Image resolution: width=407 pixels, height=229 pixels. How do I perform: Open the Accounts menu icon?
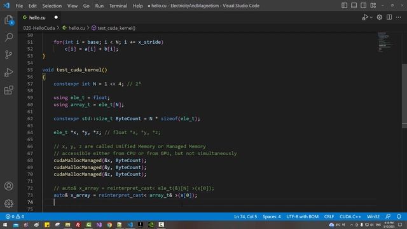[9, 186]
